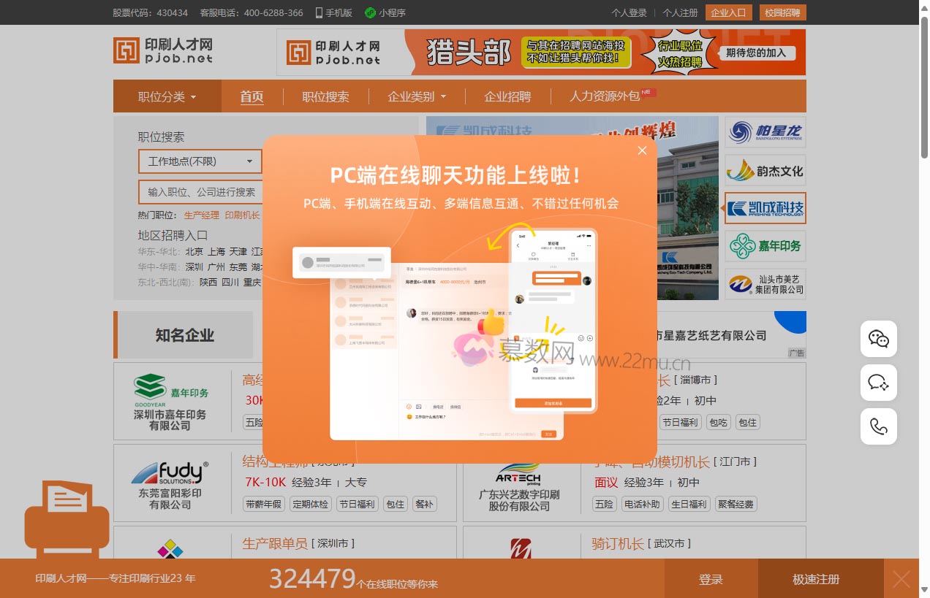Click the ARTECH printing company logo
930x598 pixels.
click(521, 474)
